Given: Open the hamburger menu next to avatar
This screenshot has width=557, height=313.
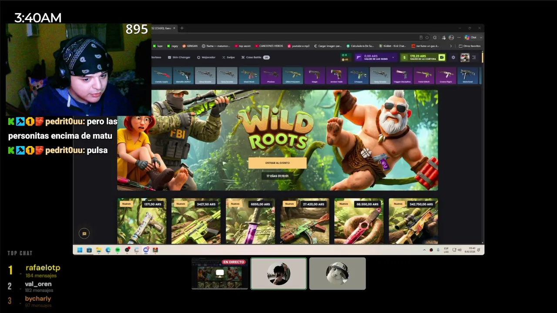Looking at the screenshot, I should click(474, 57).
